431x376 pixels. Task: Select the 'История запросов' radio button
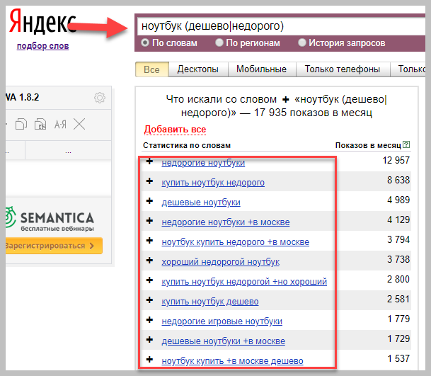click(302, 42)
